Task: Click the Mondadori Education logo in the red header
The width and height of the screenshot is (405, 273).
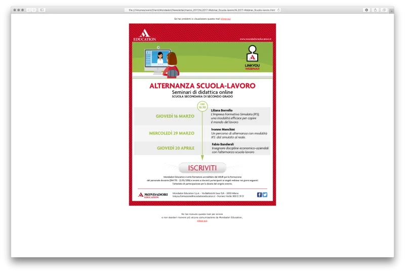Action: (145, 35)
